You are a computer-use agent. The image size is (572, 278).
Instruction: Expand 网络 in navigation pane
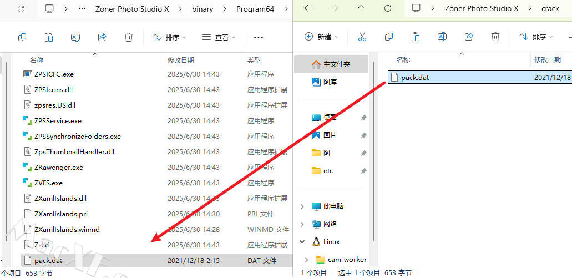302,224
